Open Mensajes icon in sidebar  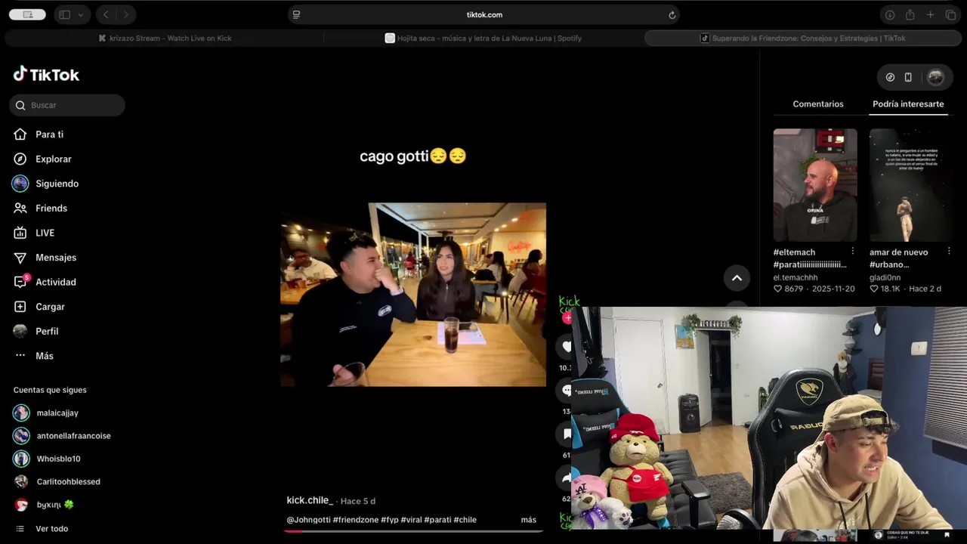(x=20, y=258)
